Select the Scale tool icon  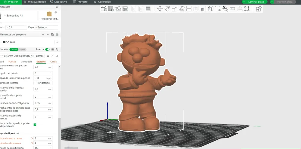coord(174,9)
